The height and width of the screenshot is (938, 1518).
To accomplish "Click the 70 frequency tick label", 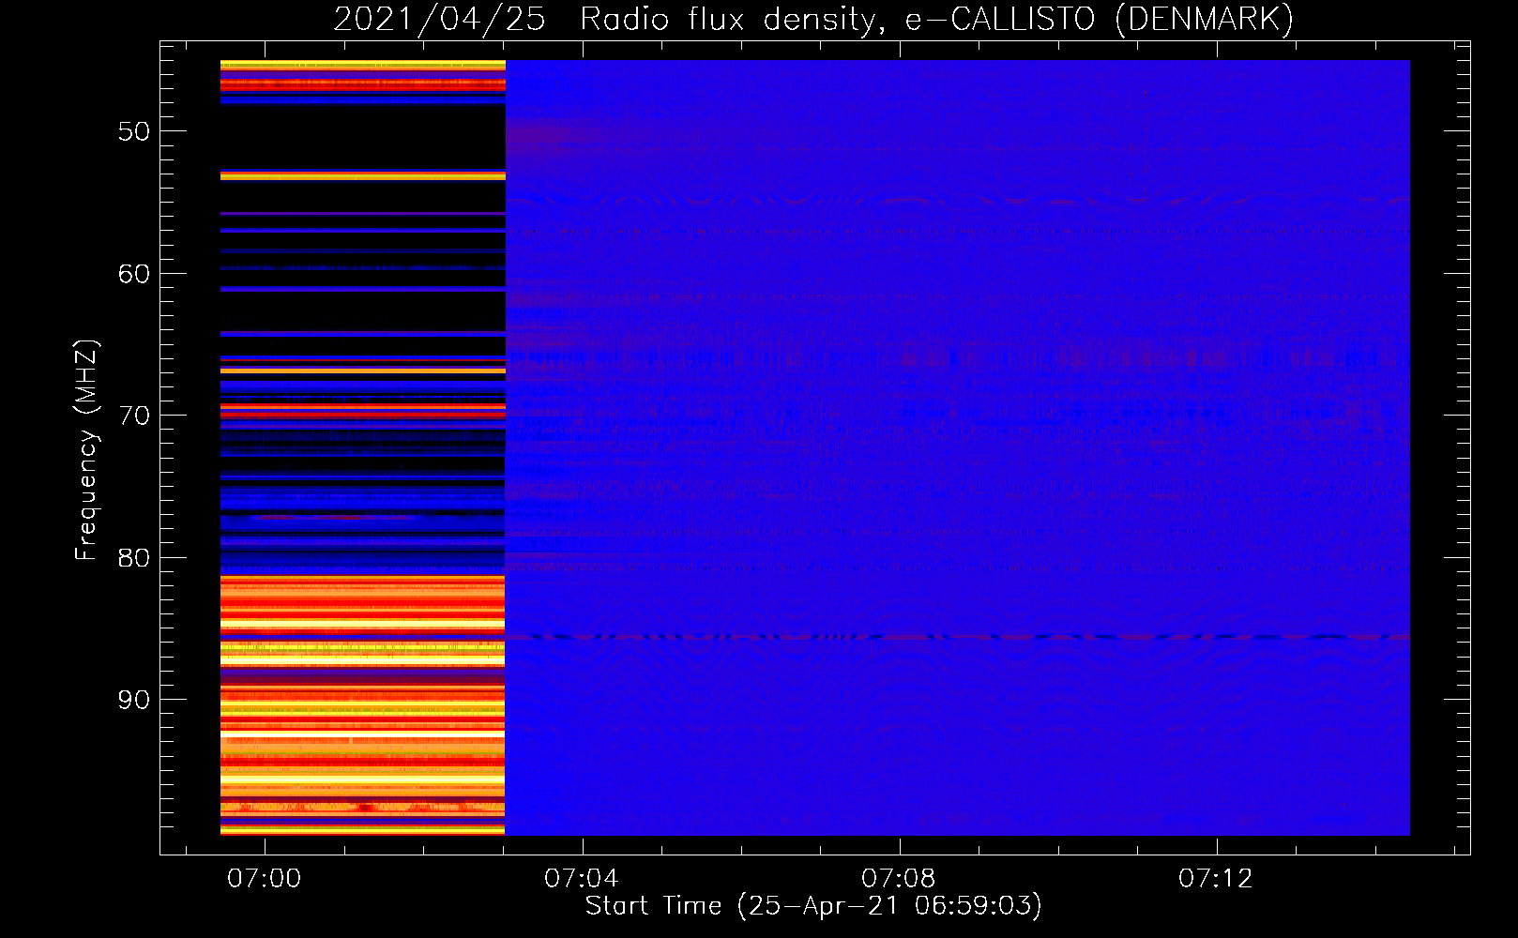I will (134, 416).
